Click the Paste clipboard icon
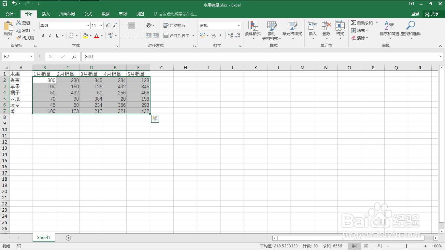This screenshot has width=445, height=250. click(8, 26)
